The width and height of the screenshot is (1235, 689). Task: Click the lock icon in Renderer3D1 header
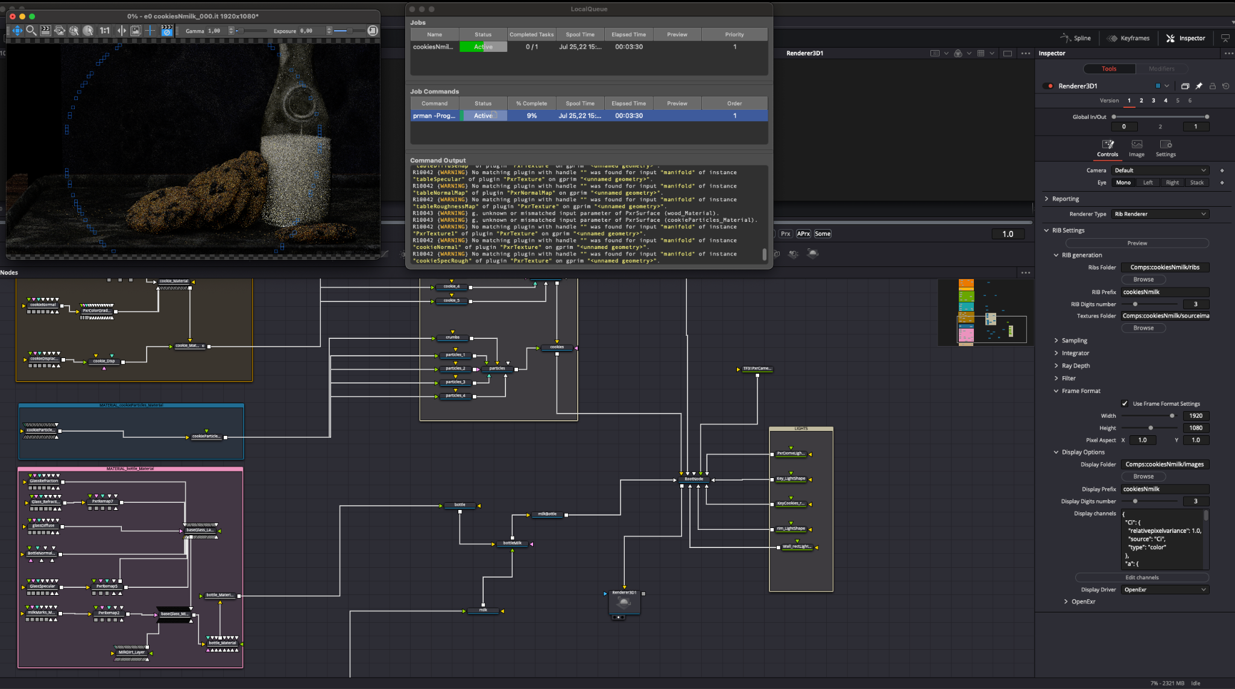point(1212,86)
